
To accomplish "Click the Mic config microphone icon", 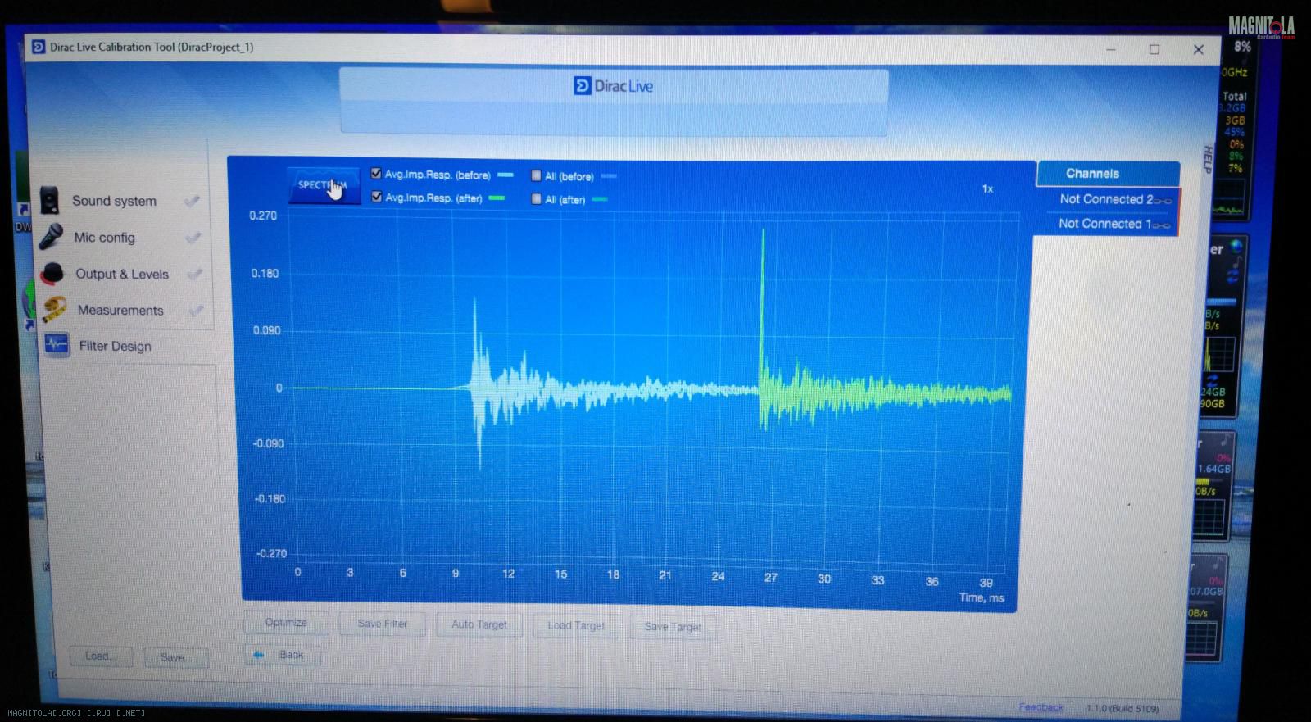I will pos(51,237).
